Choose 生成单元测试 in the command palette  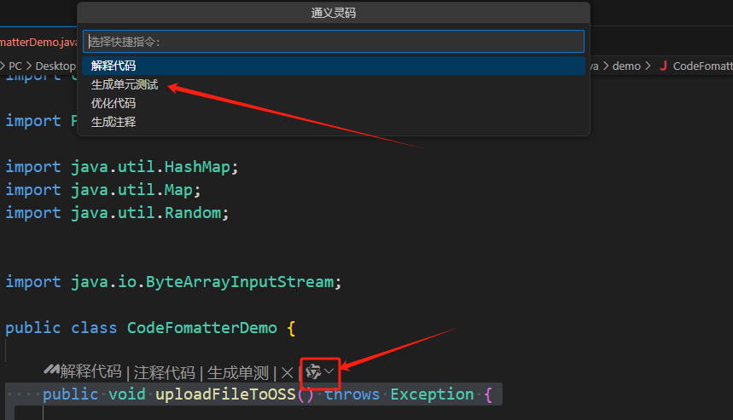click(x=125, y=84)
